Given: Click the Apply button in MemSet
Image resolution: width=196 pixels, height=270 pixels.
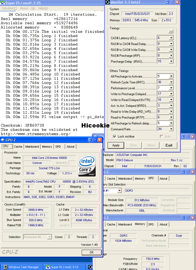Looking at the screenshot, I should point(116,145).
